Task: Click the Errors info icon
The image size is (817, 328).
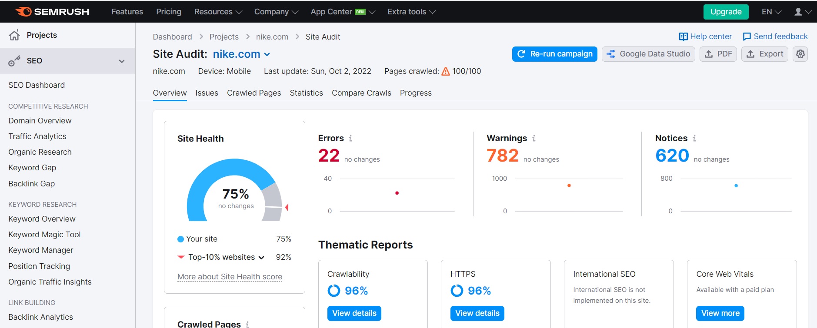Action: coord(350,138)
